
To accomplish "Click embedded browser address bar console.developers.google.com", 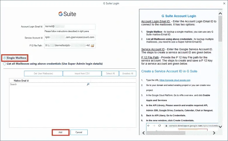I will [192, 126].
